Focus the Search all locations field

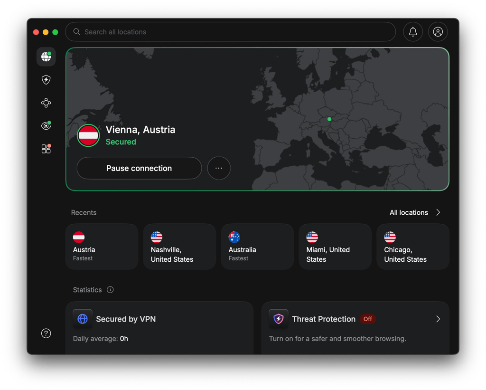coord(230,32)
